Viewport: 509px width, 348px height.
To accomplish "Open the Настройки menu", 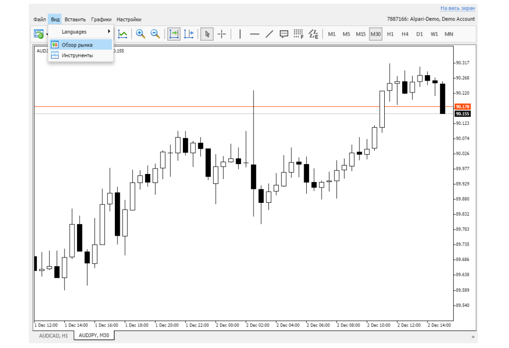I will tap(129, 19).
